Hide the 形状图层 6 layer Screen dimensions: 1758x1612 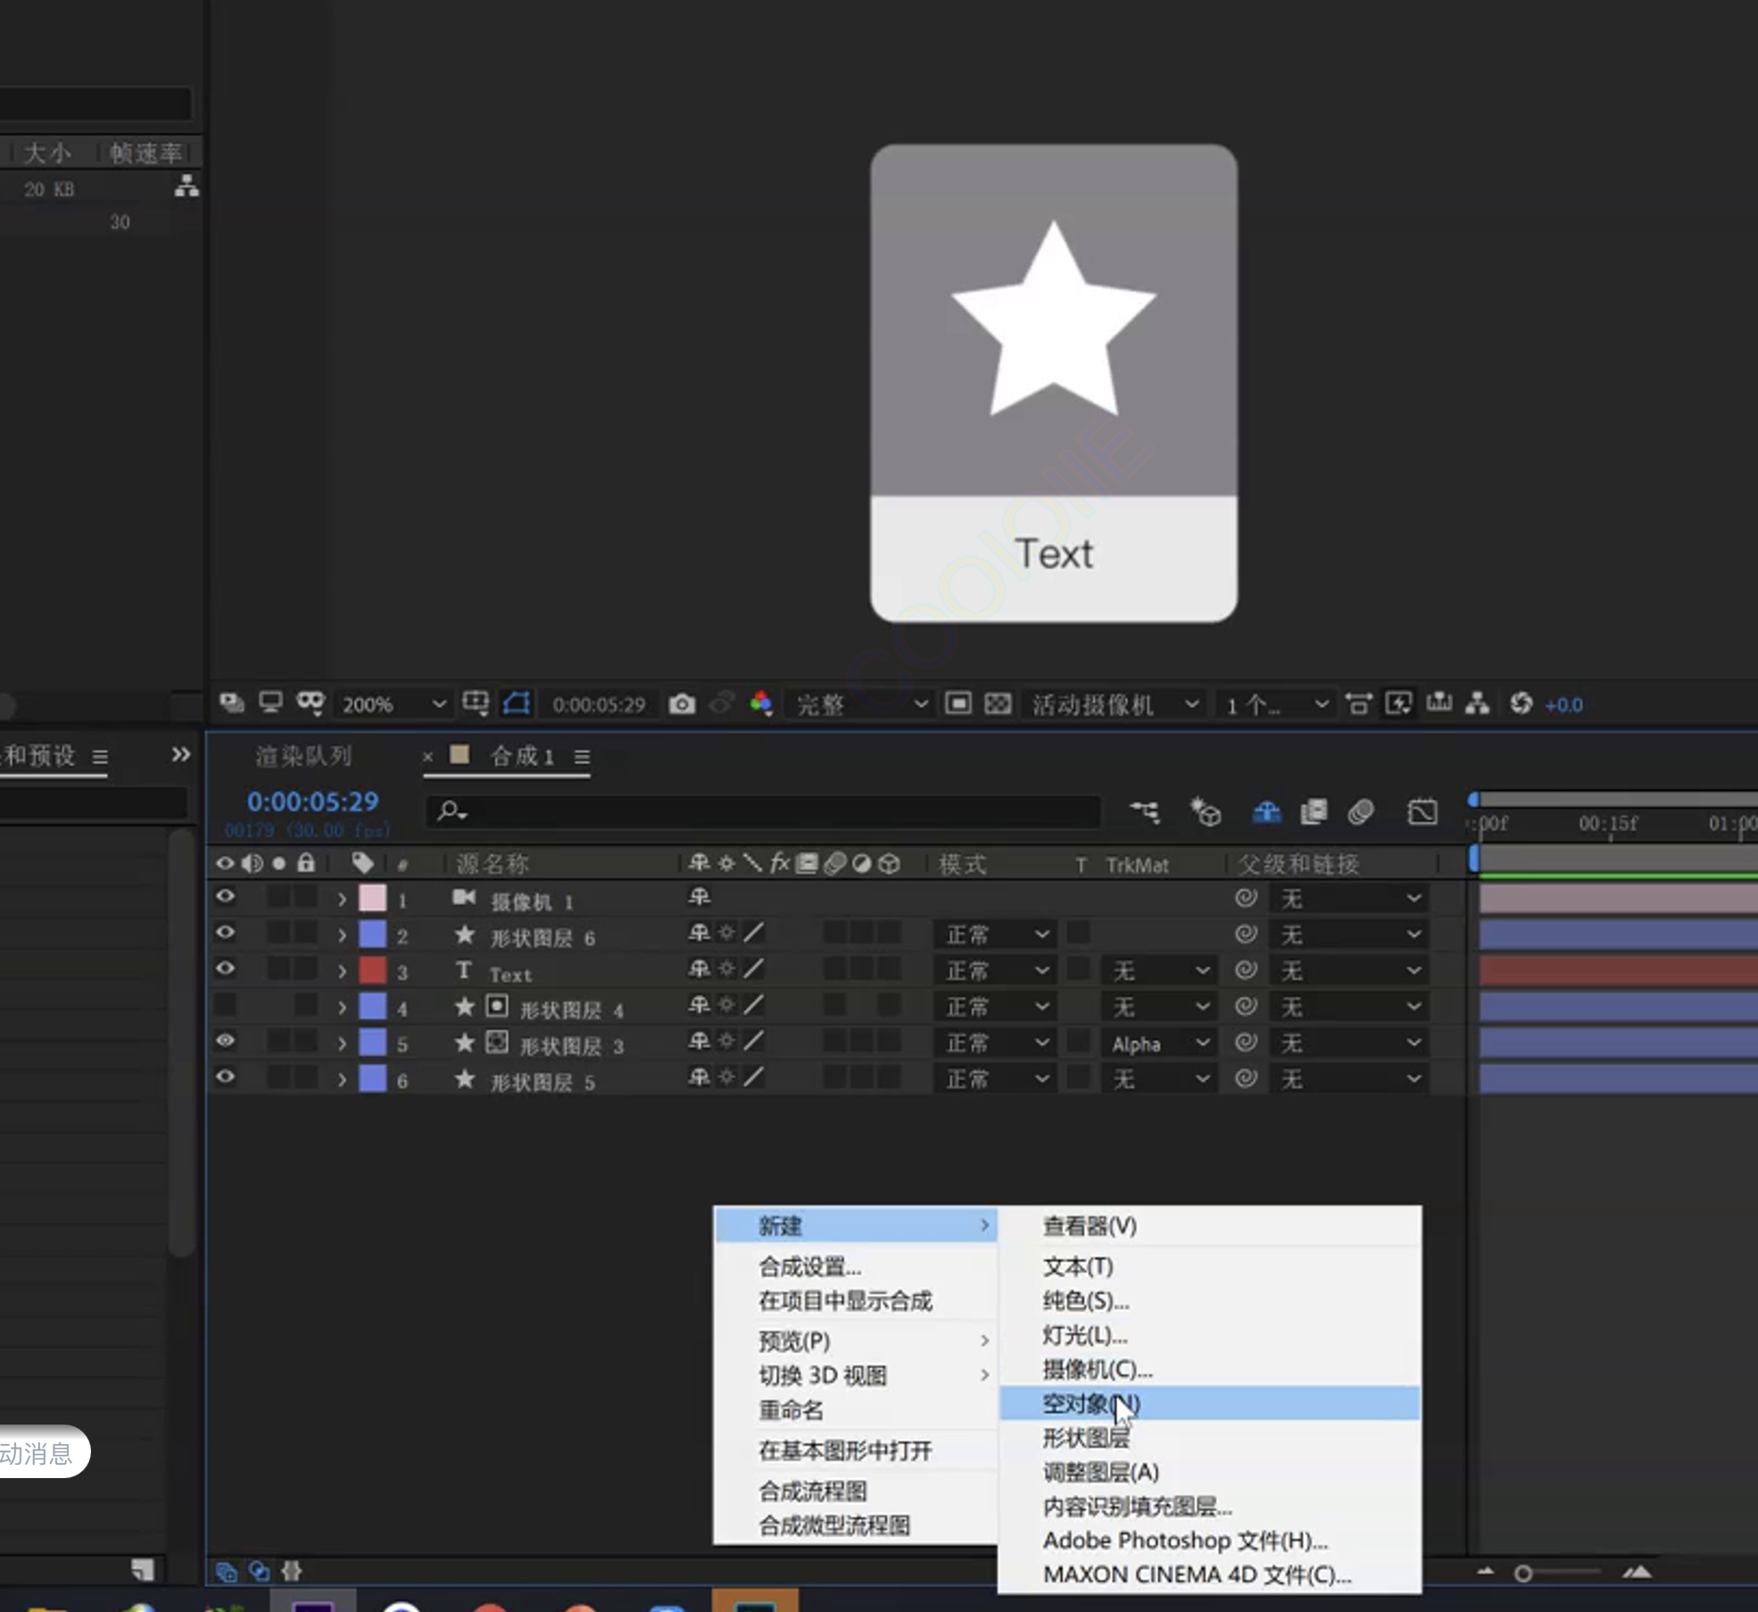coord(225,933)
